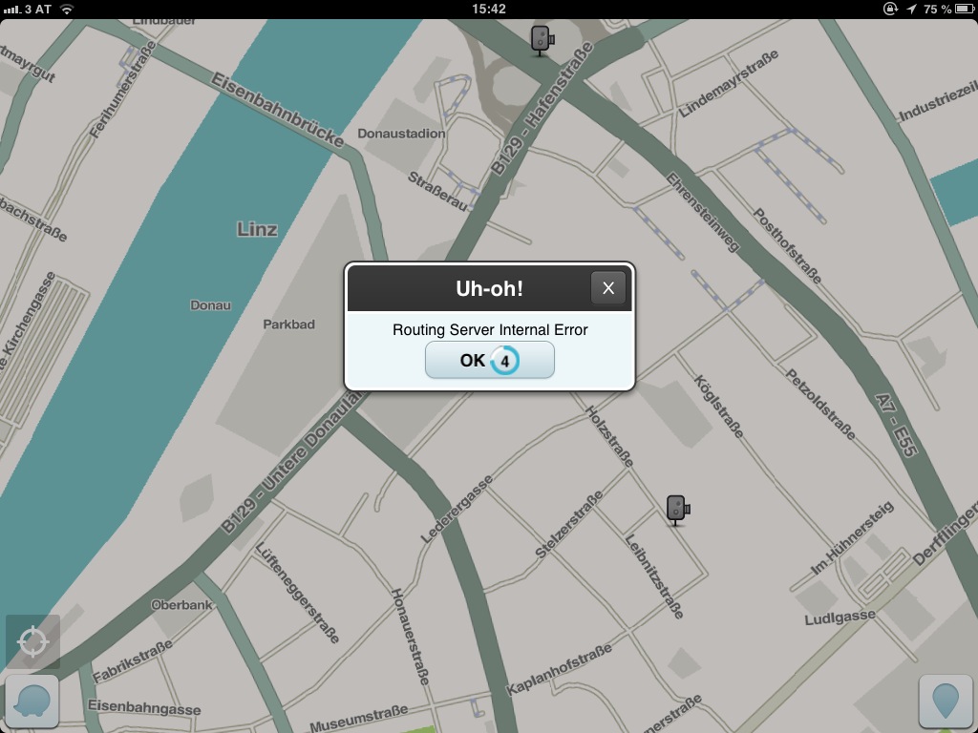Image resolution: width=978 pixels, height=733 pixels.
Task: Open the Waze main menu button
Action: pos(32,702)
